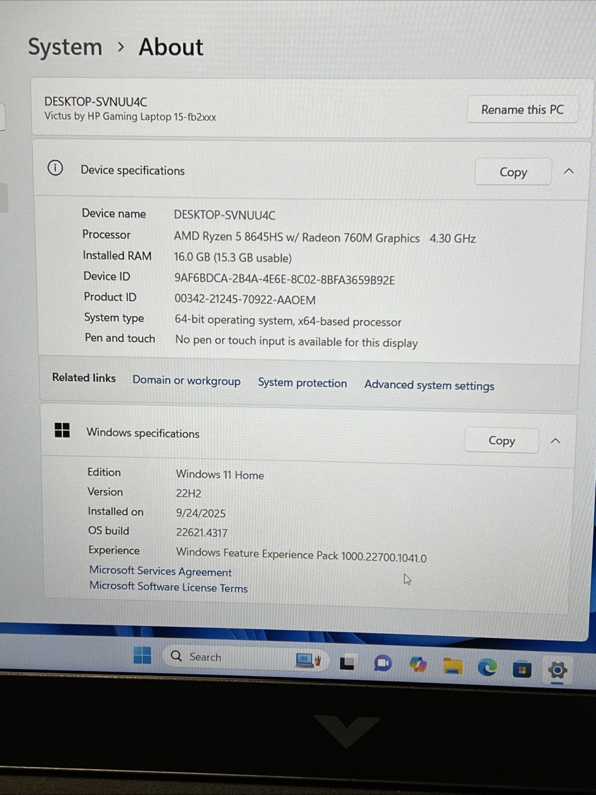
Task: Click the search highlight icon in search box
Action: point(309,660)
